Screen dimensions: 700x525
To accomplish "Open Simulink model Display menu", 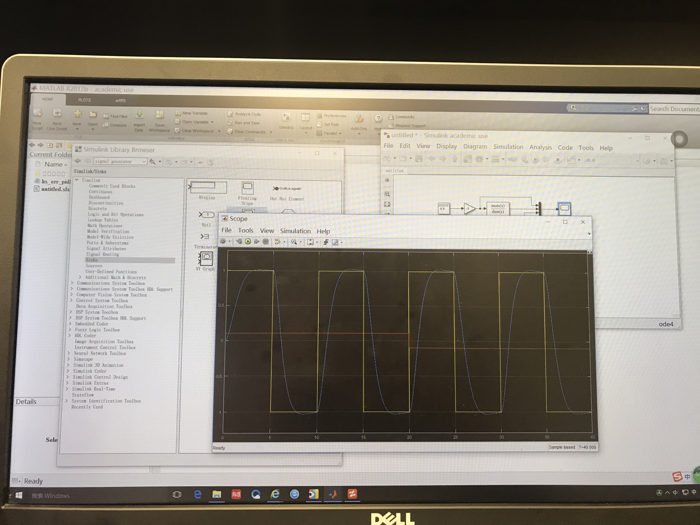I will [x=447, y=146].
